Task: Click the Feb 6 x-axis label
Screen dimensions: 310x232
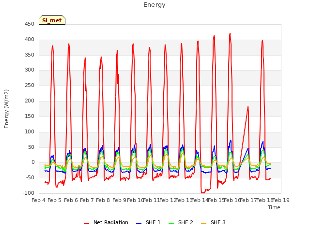Action: click(x=71, y=200)
